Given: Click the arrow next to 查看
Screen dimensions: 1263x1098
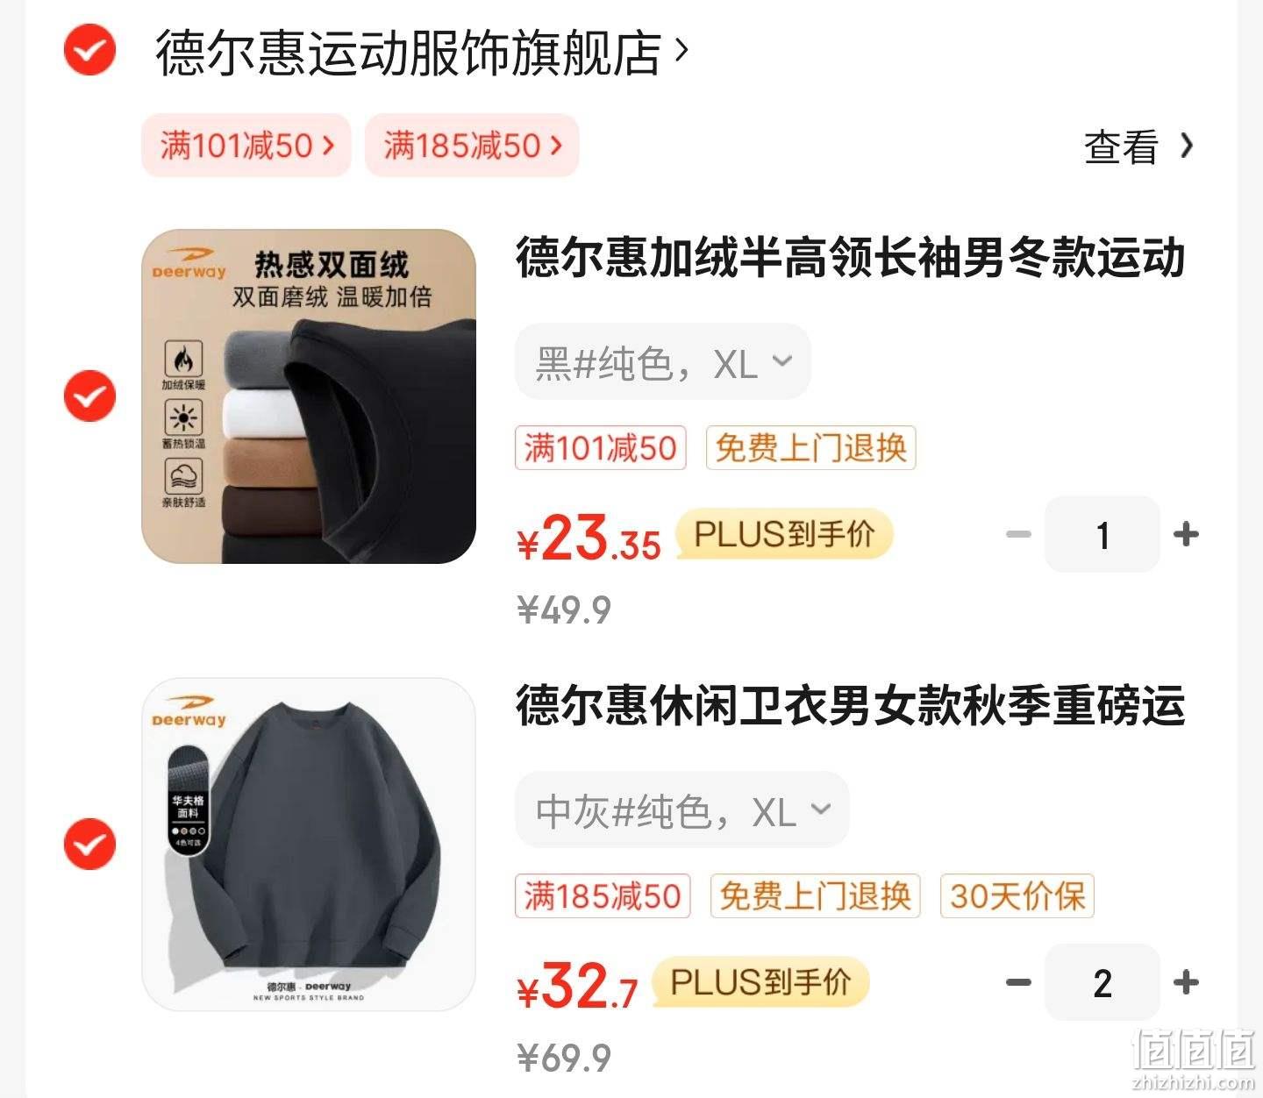Looking at the screenshot, I should click(1187, 146).
